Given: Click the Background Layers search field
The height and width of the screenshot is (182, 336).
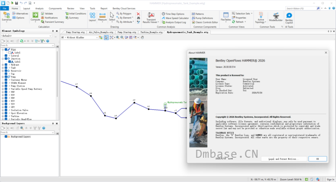Looking at the screenshot, I should click(x=27, y=133).
